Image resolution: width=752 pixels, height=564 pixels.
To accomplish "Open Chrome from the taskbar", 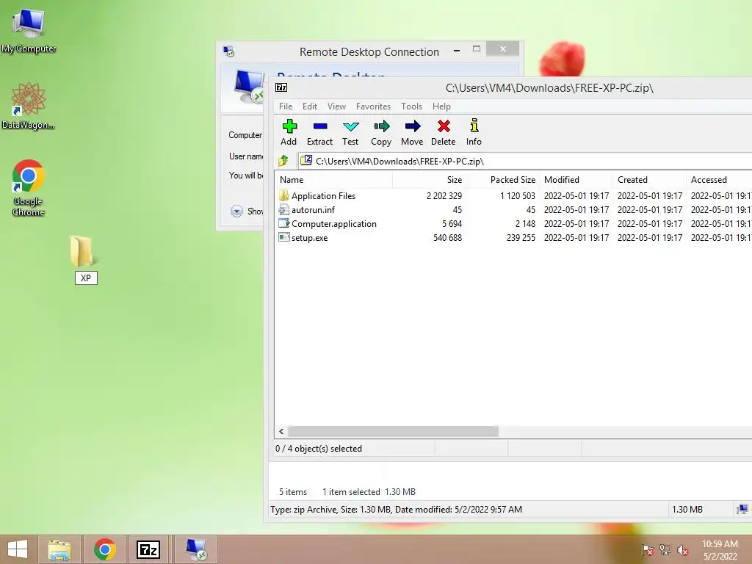I will tap(104, 549).
